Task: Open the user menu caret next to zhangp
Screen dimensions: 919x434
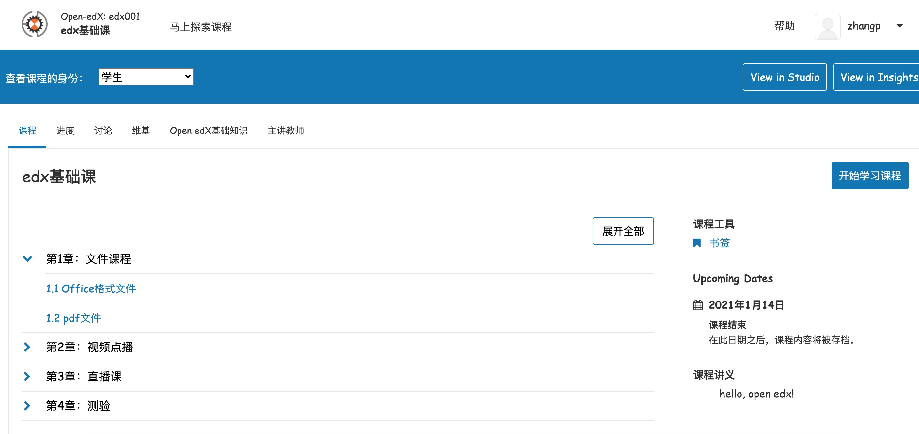Action: [899, 26]
